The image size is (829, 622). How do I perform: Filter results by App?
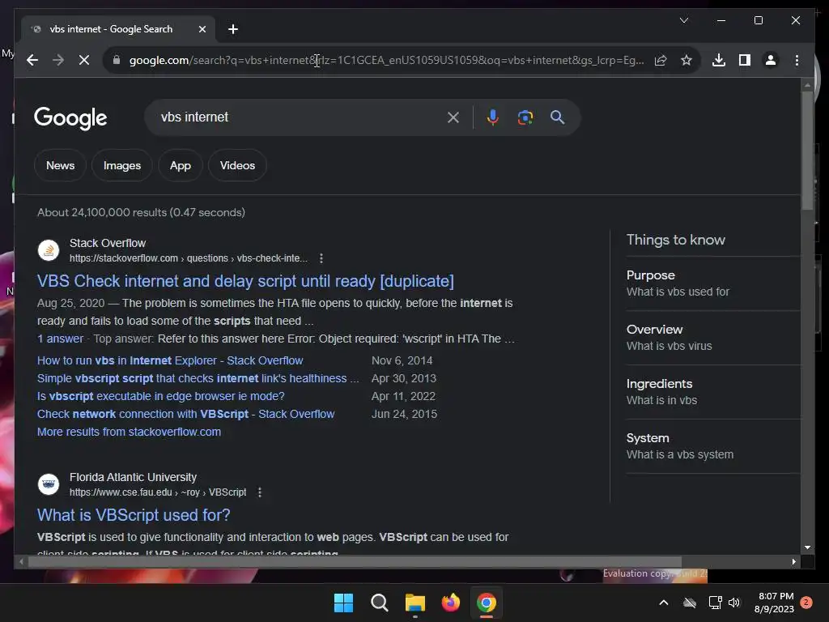point(181,165)
